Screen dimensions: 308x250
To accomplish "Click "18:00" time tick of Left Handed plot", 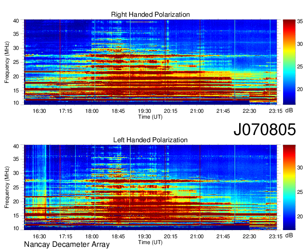I will click(92, 236).
